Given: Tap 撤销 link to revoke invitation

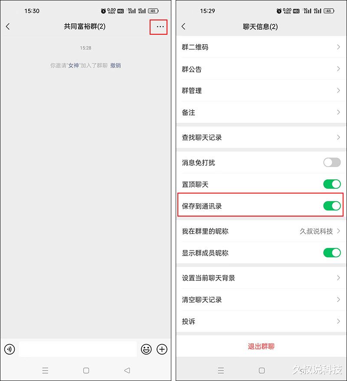Looking at the screenshot, I should click(x=115, y=66).
